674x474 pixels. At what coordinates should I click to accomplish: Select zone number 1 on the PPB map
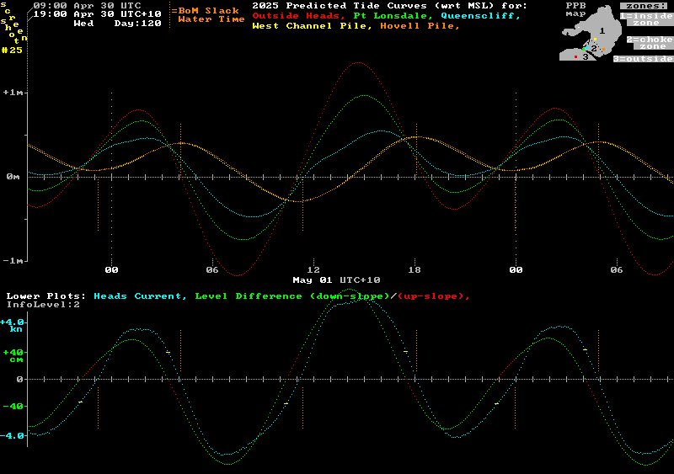pos(602,31)
